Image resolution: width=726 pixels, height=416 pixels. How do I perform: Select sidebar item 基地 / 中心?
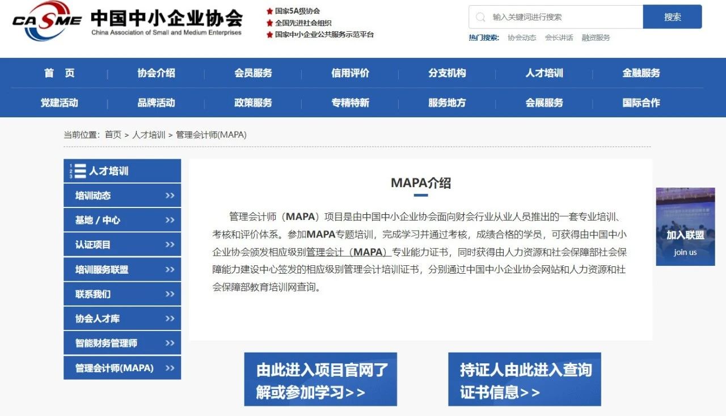122,220
